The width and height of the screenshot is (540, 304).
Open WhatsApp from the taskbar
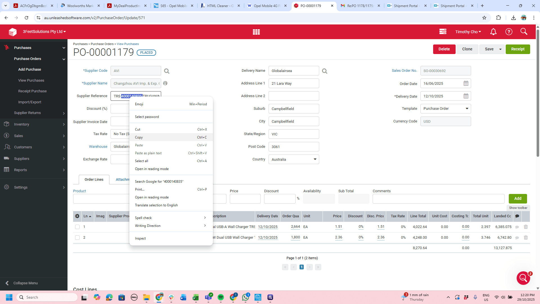tap(246, 297)
